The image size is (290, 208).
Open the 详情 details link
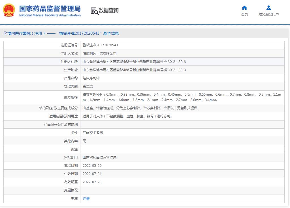[x=86, y=199]
